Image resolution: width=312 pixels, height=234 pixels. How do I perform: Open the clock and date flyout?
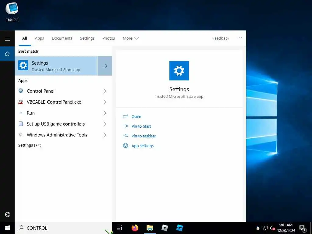pyautogui.click(x=286, y=228)
